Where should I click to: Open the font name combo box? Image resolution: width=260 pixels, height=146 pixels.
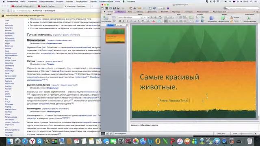click(x=130, y=17)
